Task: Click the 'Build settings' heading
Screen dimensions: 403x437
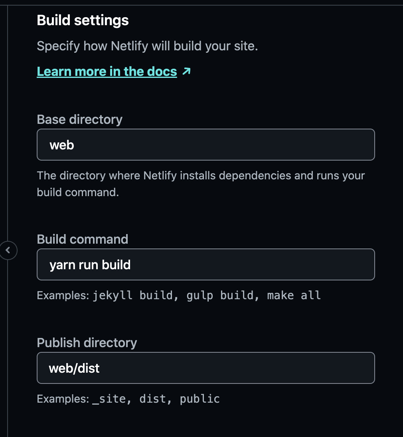Action: tap(83, 20)
